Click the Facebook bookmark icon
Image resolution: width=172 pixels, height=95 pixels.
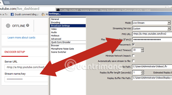point(12,14)
